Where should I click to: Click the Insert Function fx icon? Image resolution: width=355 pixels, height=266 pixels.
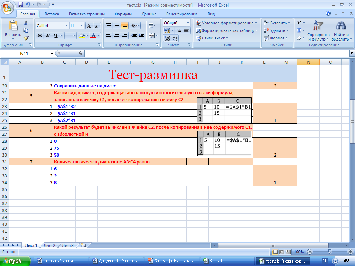pyautogui.click(x=80, y=53)
